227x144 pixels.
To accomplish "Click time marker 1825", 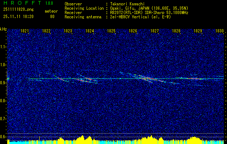I will (x=111, y=31).
